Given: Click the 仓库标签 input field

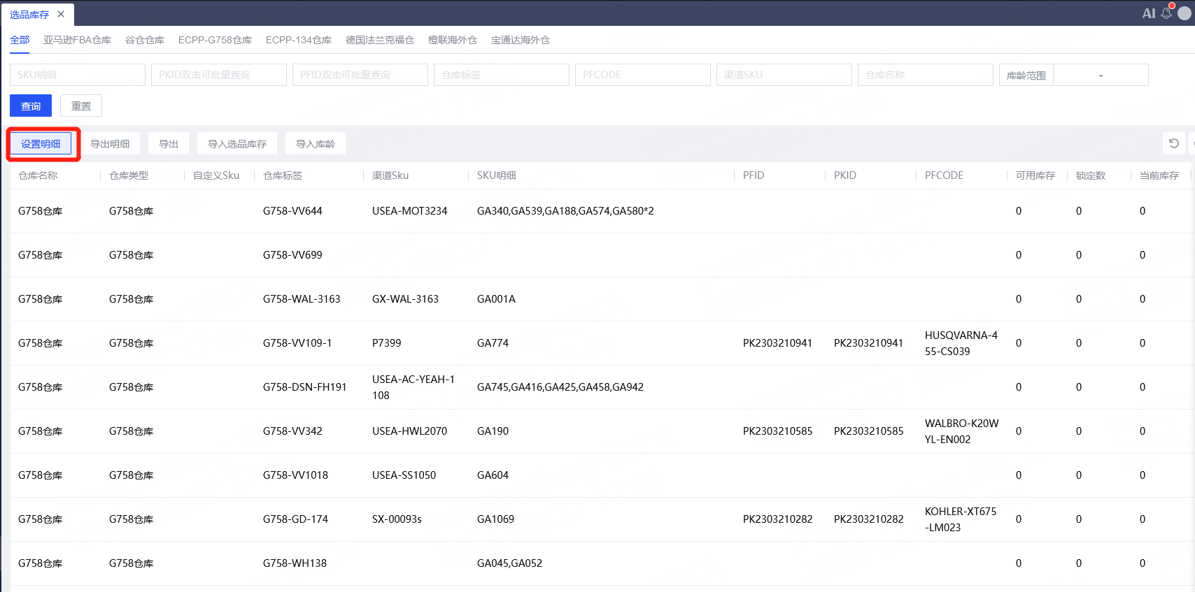Looking at the screenshot, I should 502,75.
